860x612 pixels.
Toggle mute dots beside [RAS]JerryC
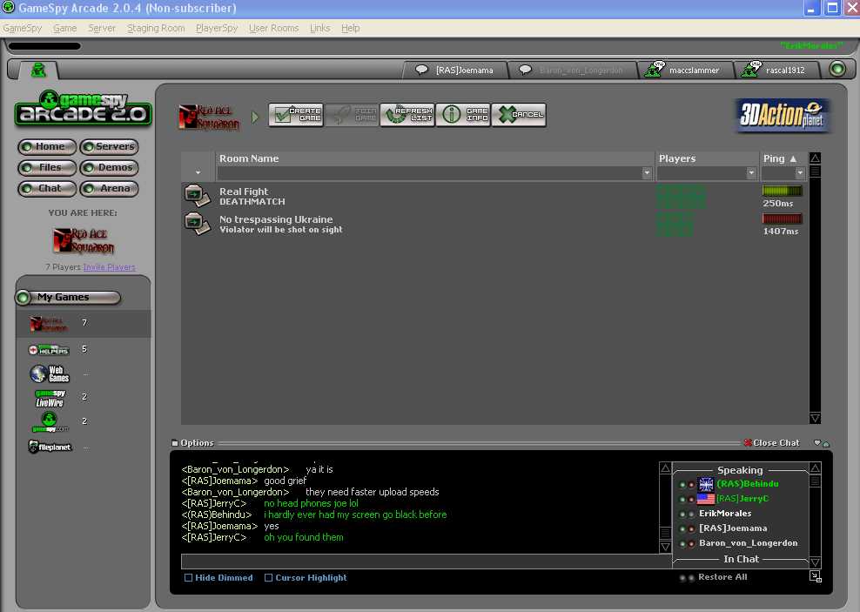coord(687,500)
